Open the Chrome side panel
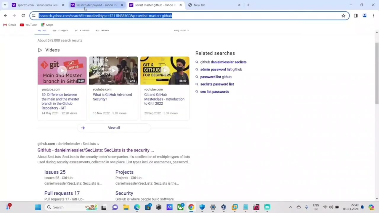The height and width of the screenshot is (213, 379). 356,16
